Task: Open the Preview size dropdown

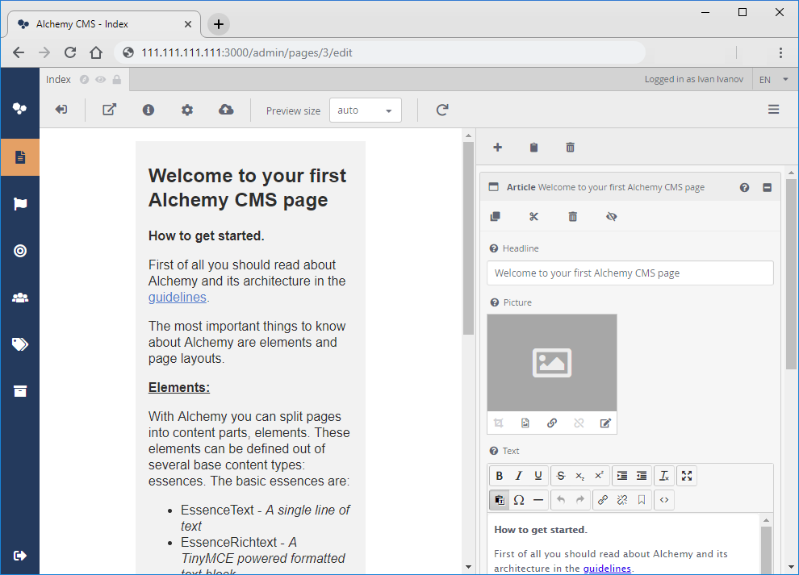Action: pos(365,110)
